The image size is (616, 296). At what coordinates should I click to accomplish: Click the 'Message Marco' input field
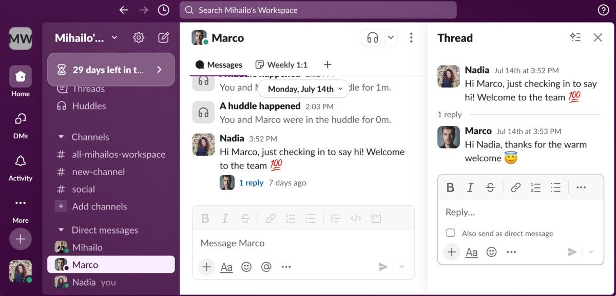(233, 243)
